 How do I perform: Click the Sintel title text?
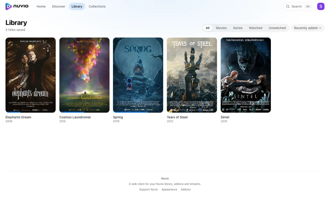225,117
